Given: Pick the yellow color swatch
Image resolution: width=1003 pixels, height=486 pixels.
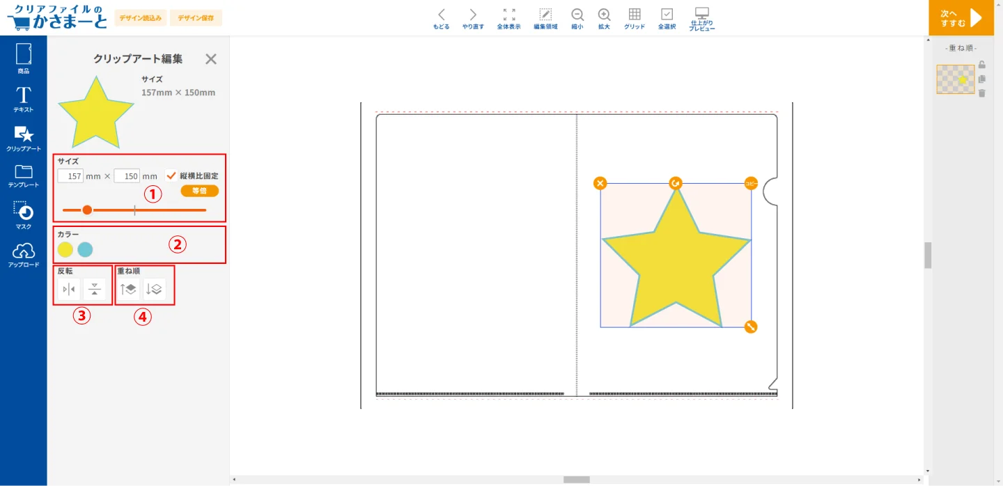Looking at the screenshot, I should click(65, 249).
